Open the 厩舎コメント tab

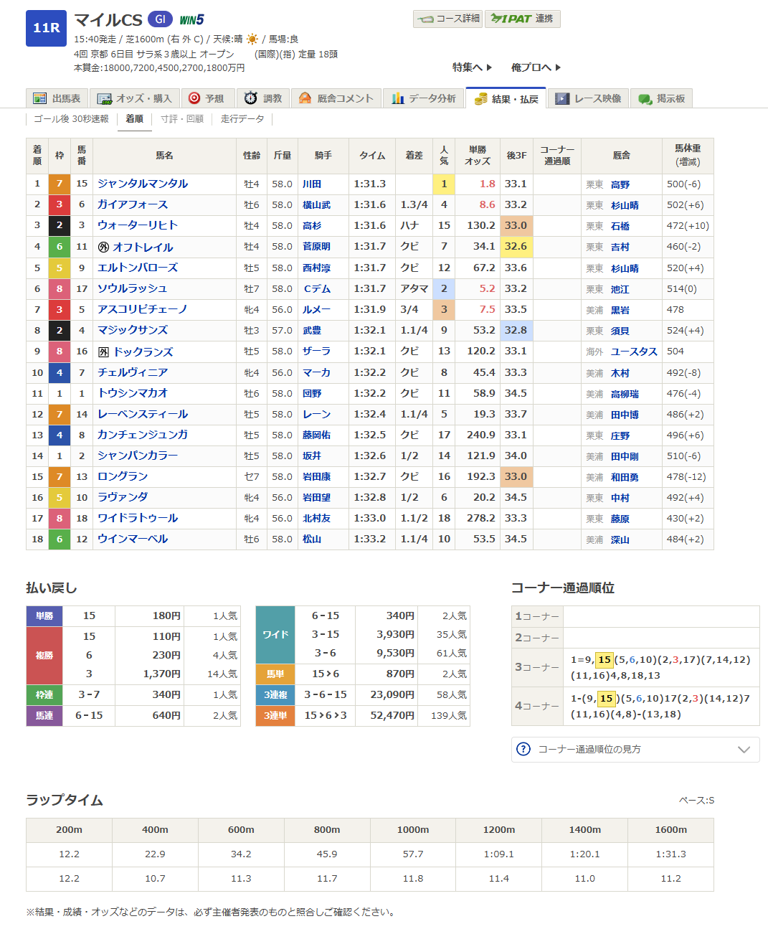click(336, 98)
